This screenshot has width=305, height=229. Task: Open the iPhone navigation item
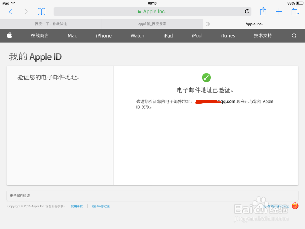pyautogui.click(x=104, y=36)
